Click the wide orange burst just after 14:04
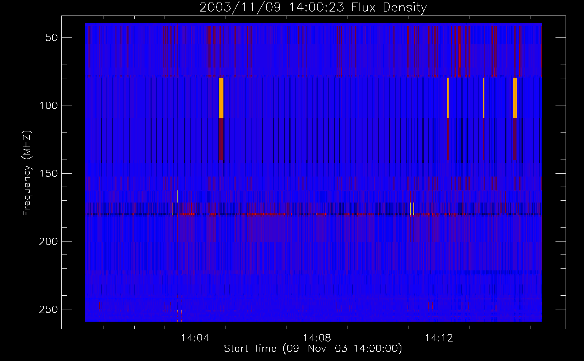 tap(221, 97)
